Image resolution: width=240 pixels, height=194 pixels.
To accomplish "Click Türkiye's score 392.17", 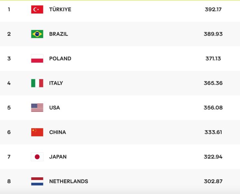I will [x=213, y=10].
